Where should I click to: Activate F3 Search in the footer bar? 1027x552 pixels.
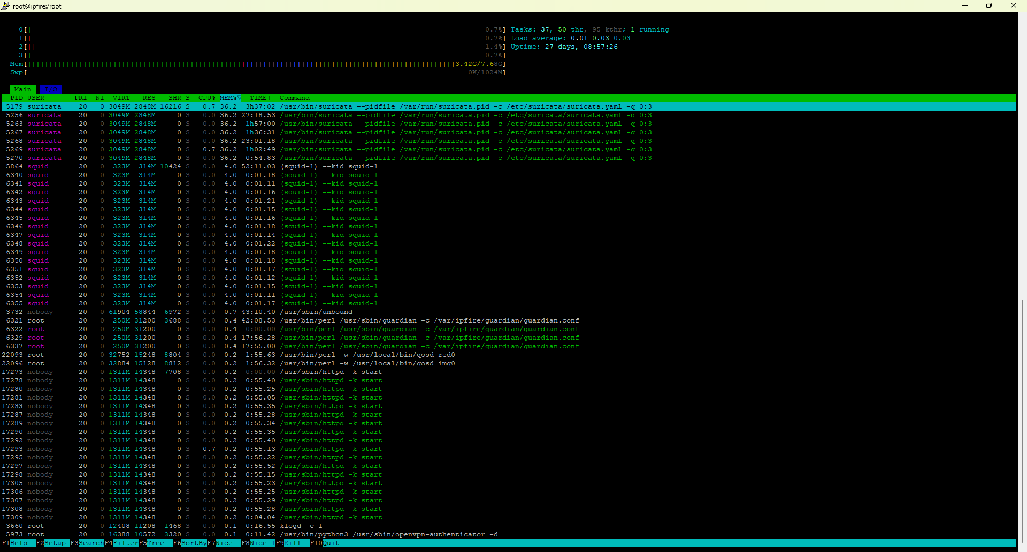[87, 543]
